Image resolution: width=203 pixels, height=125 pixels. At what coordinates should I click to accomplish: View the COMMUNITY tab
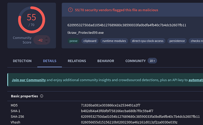click(x=135, y=61)
